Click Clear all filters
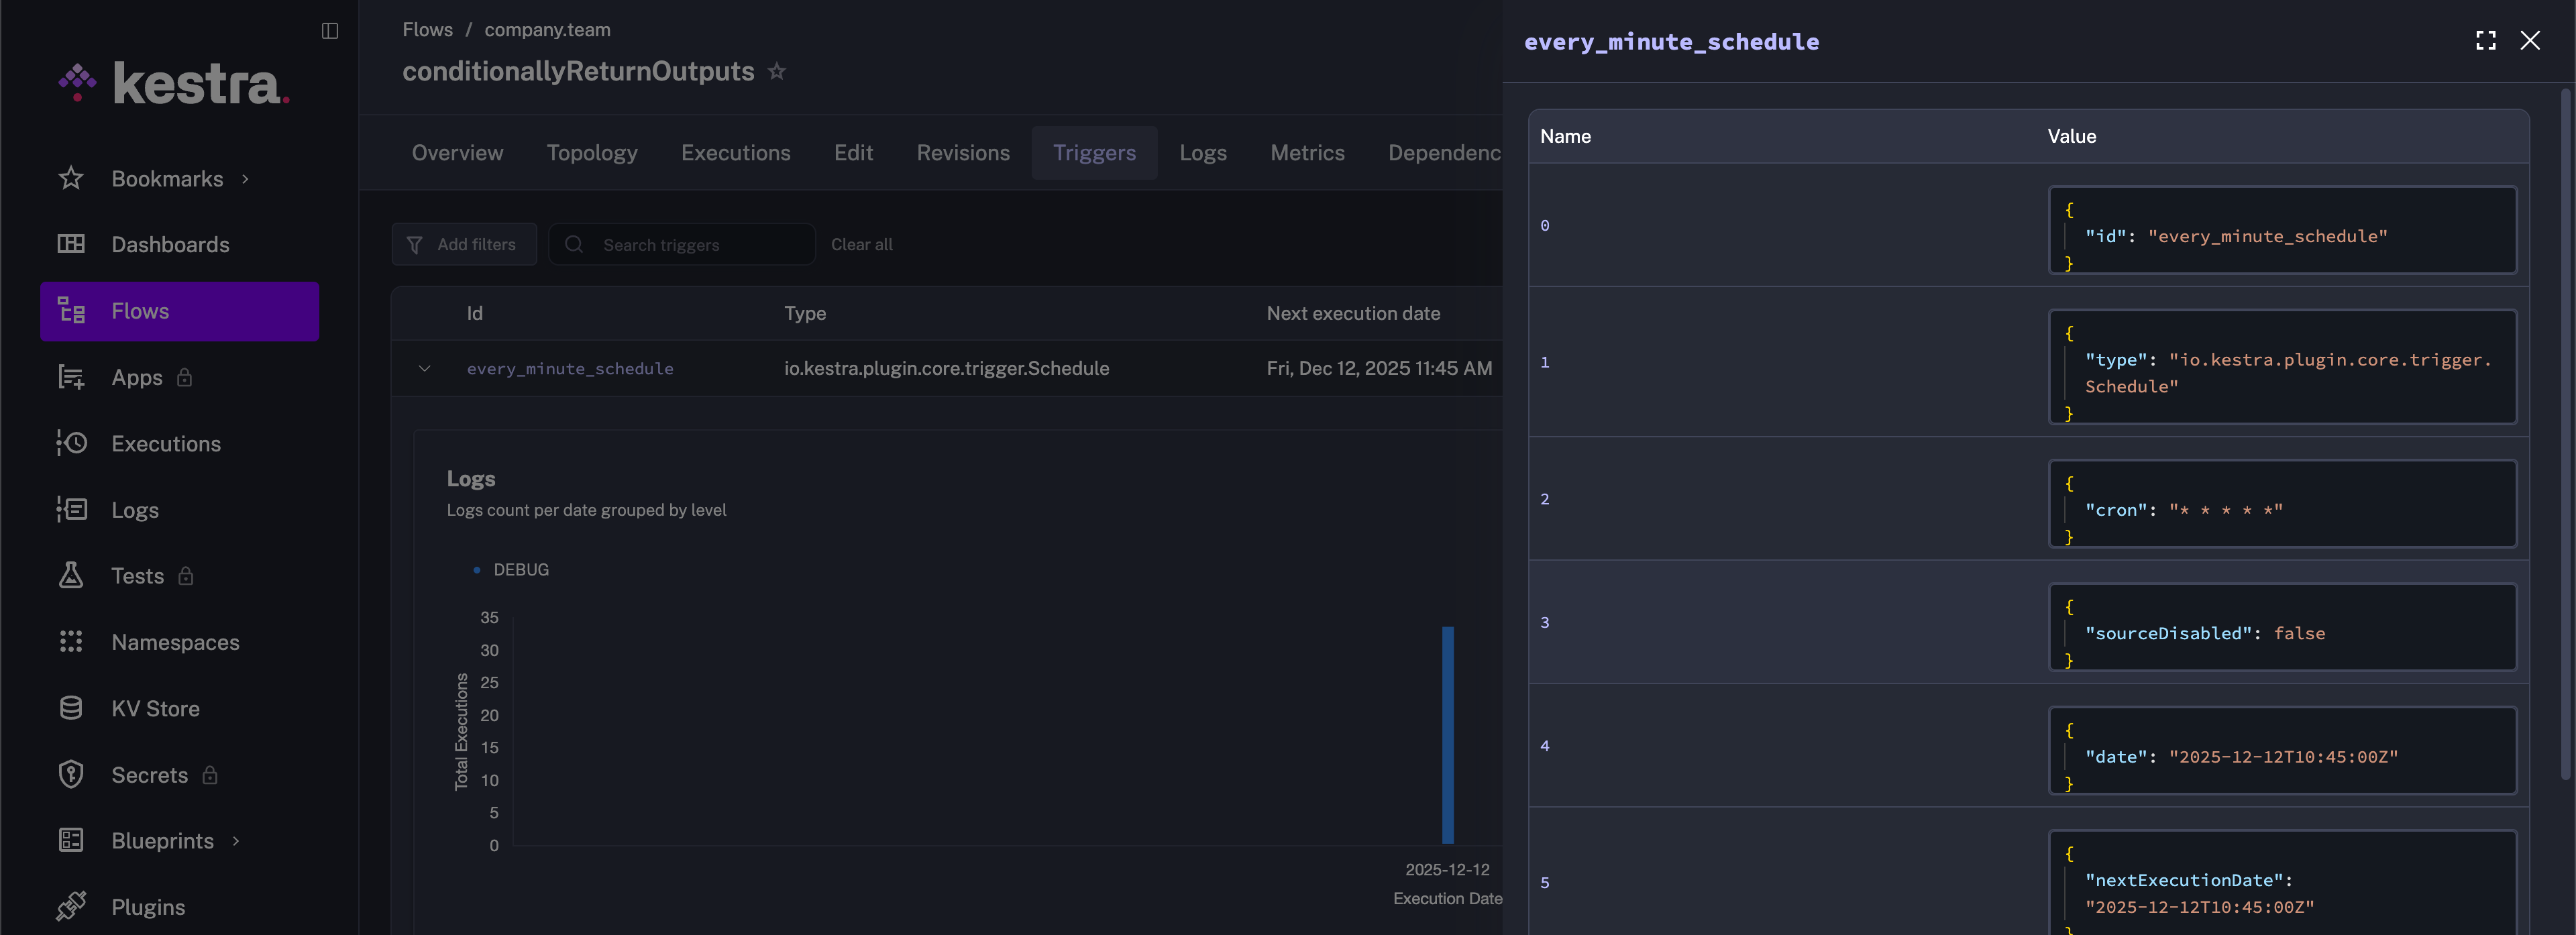Image resolution: width=2576 pixels, height=935 pixels. click(861, 245)
